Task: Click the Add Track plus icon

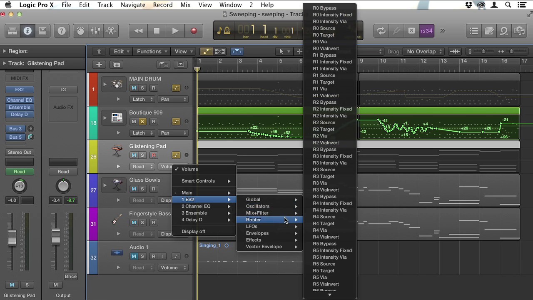Action: point(99,65)
